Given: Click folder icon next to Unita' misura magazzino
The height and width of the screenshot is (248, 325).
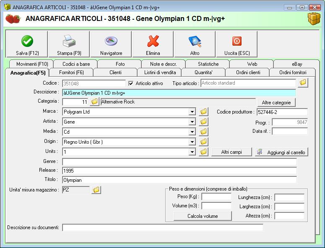Looking at the screenshot, I should click(96, 190).
